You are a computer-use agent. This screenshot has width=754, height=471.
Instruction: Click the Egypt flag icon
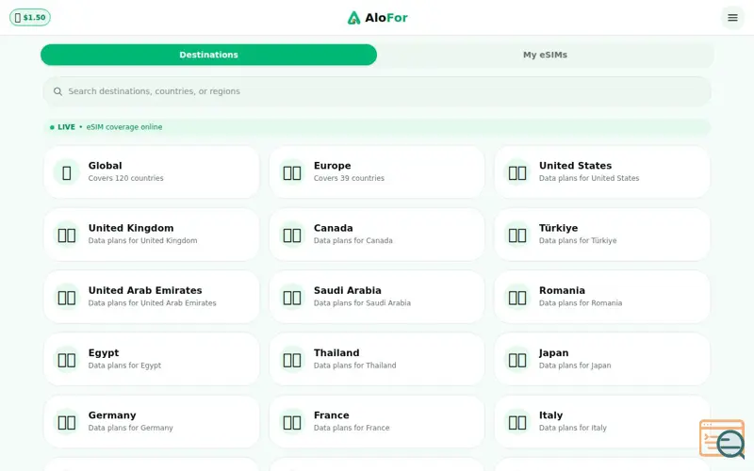(x=67, y=360)
